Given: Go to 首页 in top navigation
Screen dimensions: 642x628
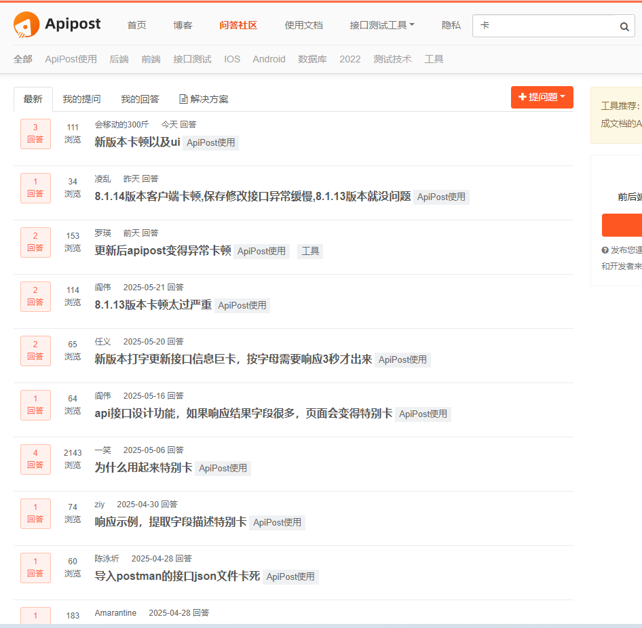Looking at the screenshot, I should coord(137,25).
